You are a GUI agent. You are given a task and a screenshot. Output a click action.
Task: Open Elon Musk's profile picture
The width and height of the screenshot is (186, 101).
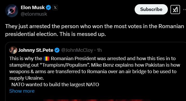pyautogui.click(x=12, y=11)
